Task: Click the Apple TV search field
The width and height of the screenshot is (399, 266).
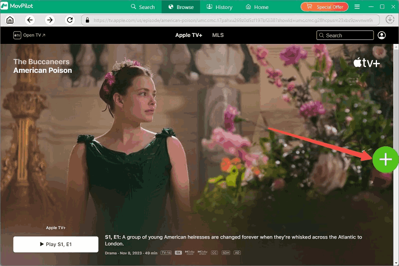Action: click(x=345, y=35)
